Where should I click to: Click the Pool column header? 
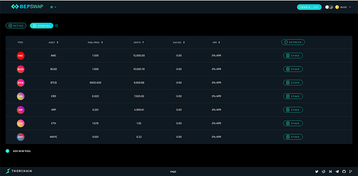click(21, 42)
